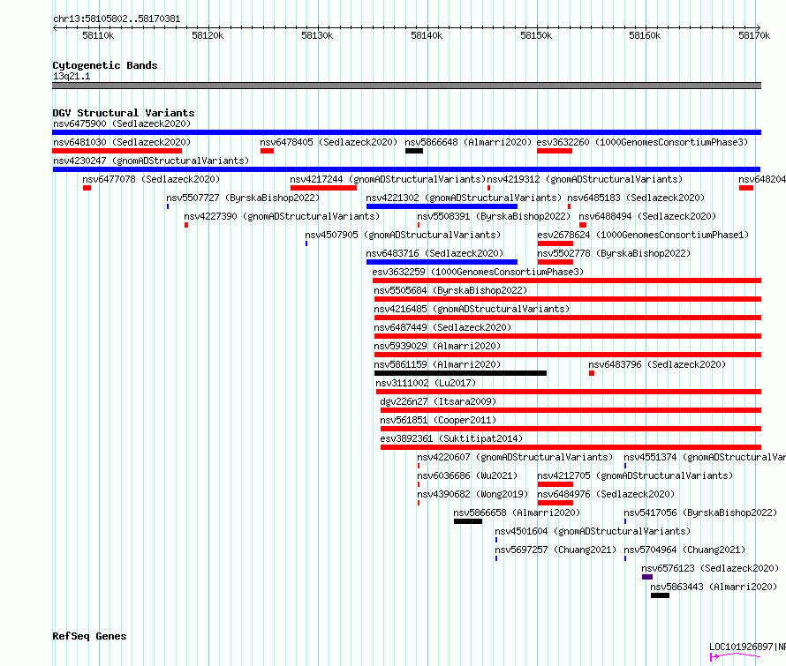Open dgv226n27 (Itsara2009) variant
Screen dimensions: 786x666
(438, 401)
